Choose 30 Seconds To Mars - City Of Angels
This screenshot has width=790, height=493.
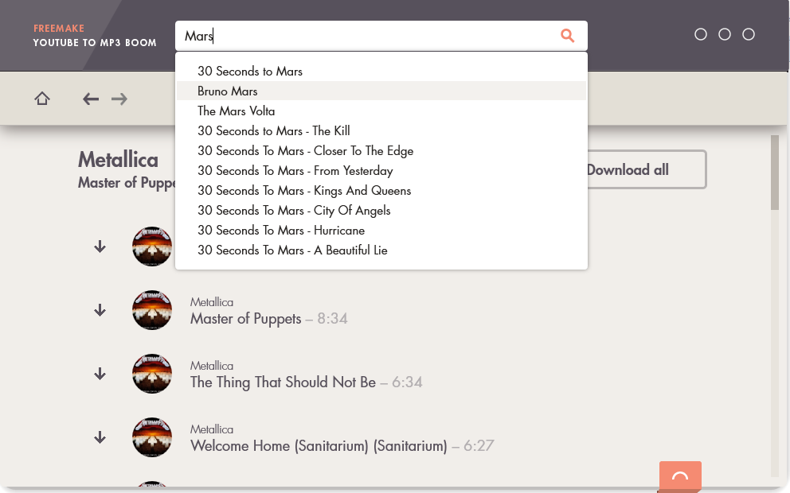(381, 210)
